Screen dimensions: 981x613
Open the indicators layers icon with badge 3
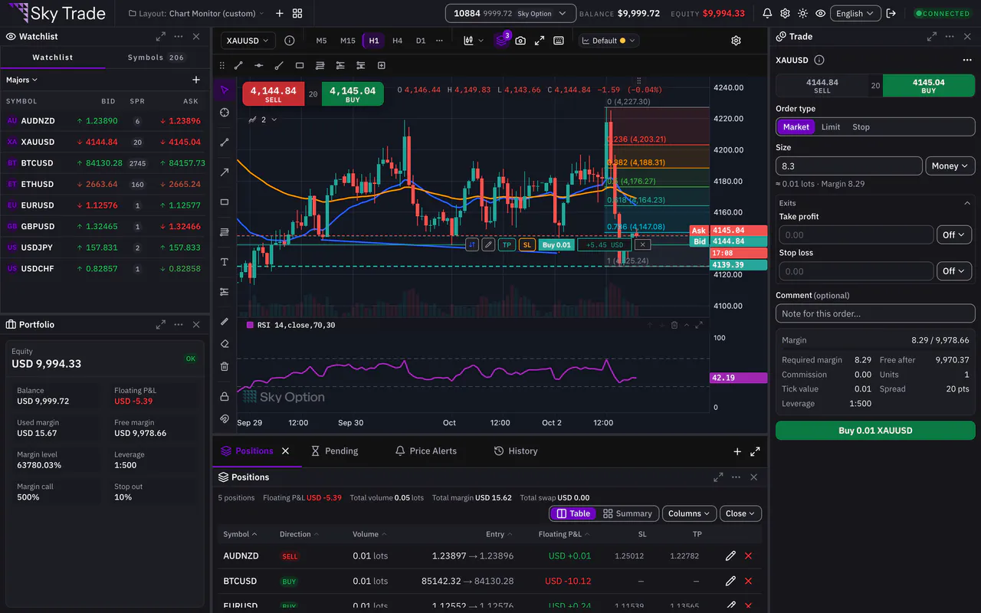tap(501, 40)
